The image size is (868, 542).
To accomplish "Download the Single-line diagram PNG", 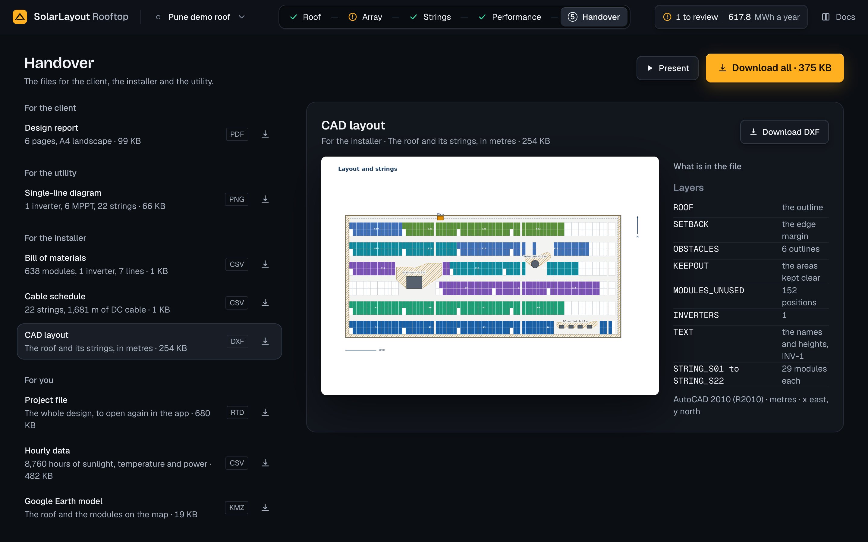I will coord(265,199).
